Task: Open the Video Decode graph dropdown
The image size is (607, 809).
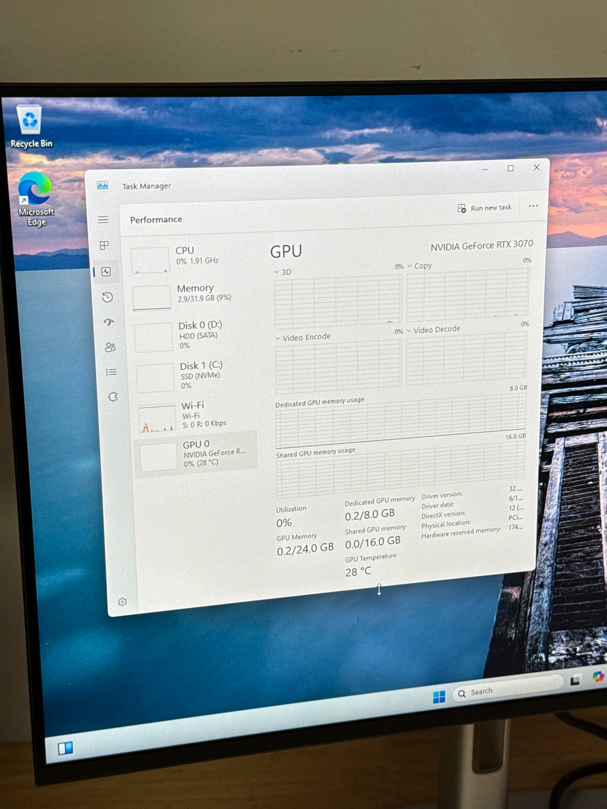Action: pyautogui.click(x=433, y=330)
